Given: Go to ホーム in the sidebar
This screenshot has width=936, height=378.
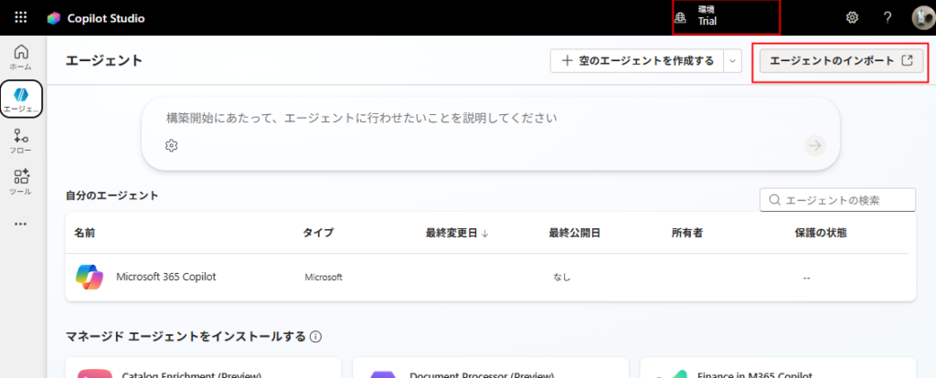Looking at the screenshot, I should (20, 57).
